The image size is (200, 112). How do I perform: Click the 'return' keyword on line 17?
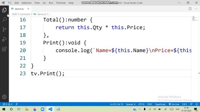(65, 27)
